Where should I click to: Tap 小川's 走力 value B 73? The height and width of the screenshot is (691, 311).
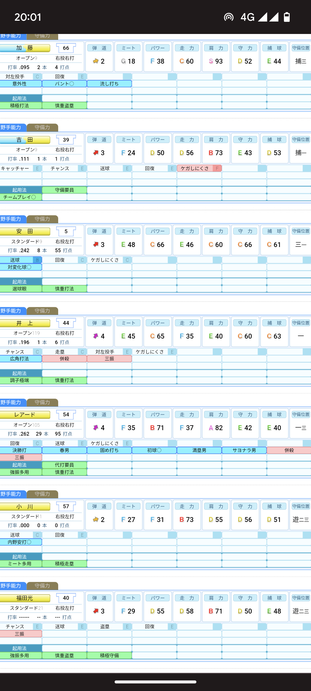[x=187, y=519]
